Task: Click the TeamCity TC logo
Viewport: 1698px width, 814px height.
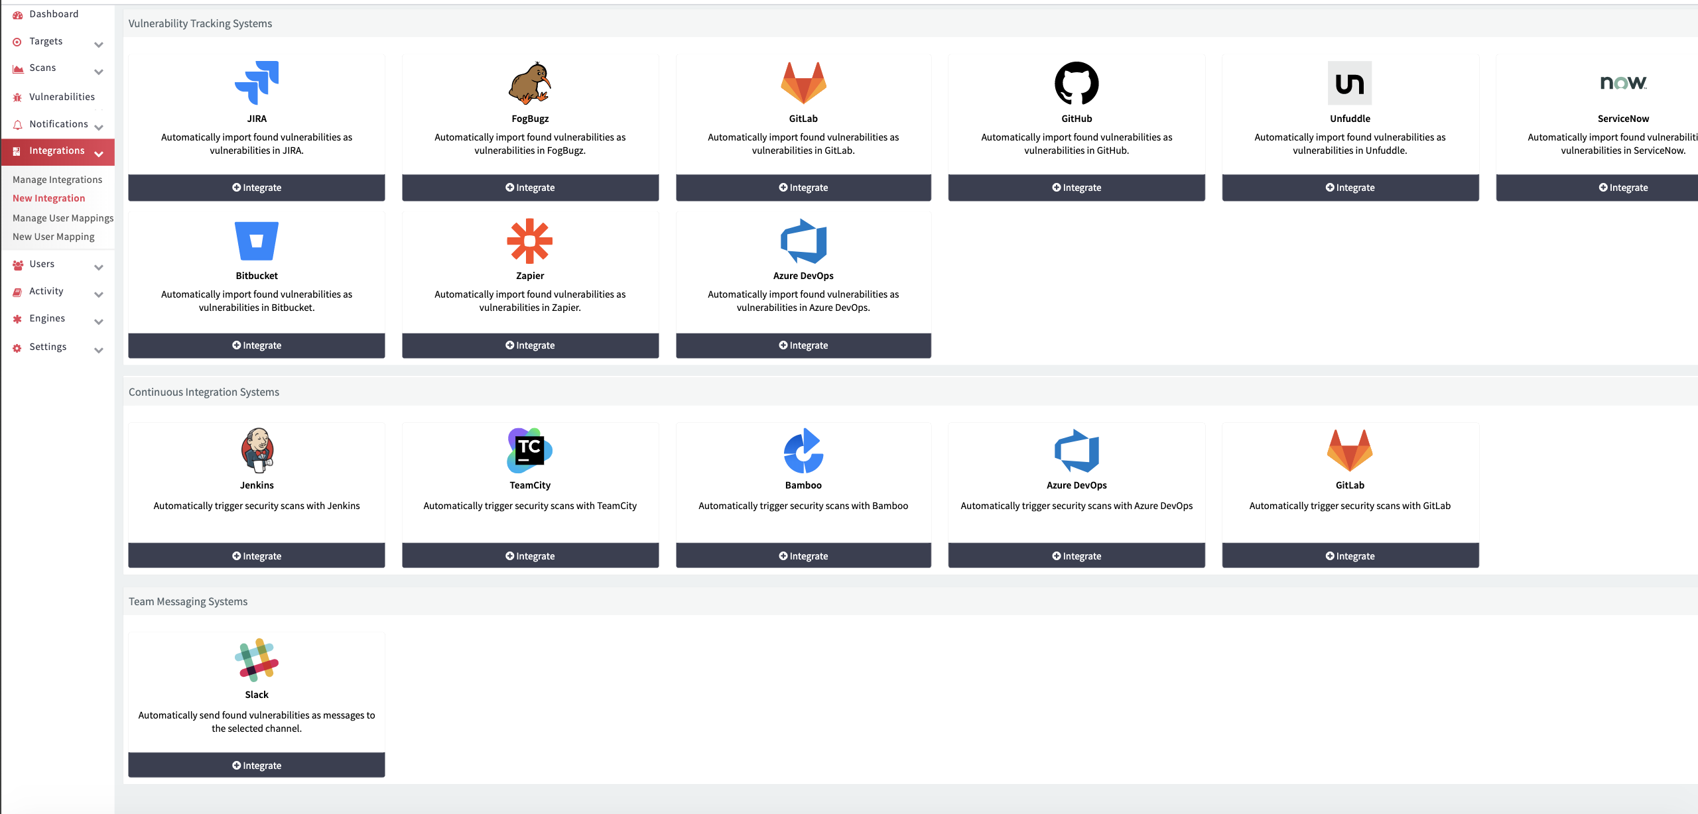Action: point(529,450)
